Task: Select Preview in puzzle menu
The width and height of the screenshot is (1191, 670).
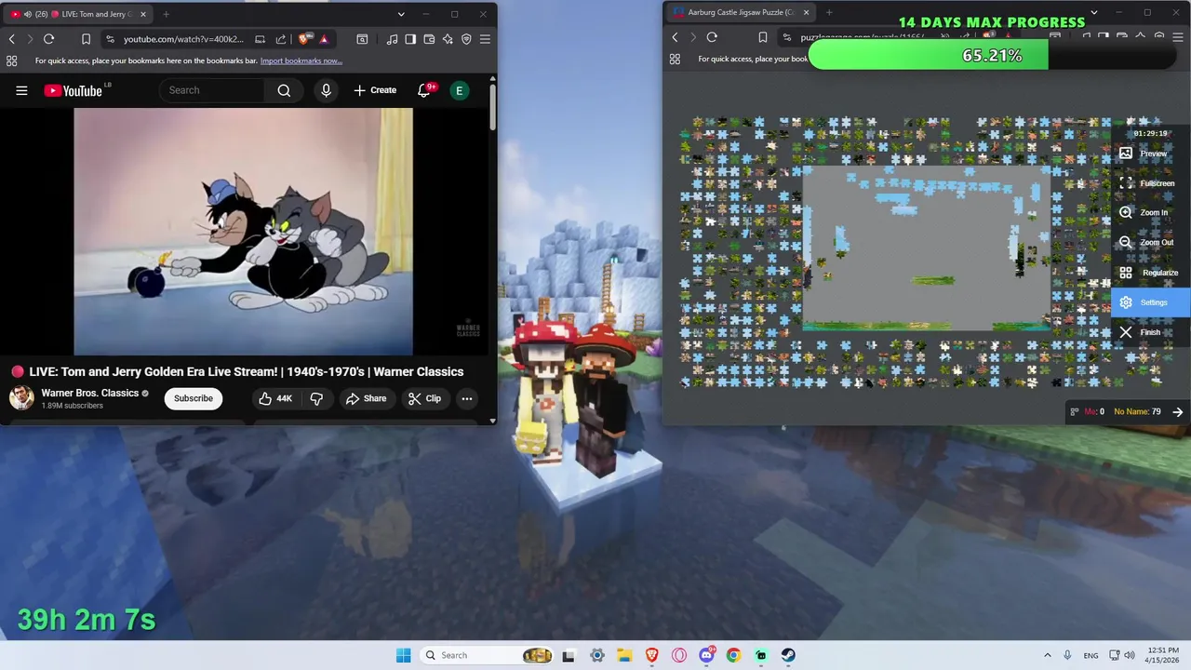Action: pos(1150,154)
